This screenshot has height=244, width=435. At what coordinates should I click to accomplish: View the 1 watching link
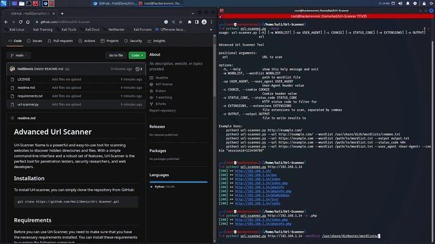pos(160,98)
